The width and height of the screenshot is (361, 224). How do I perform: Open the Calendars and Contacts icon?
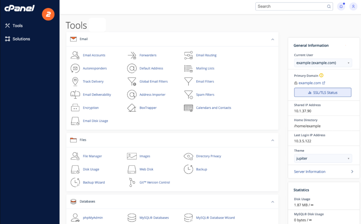[188, 108]
